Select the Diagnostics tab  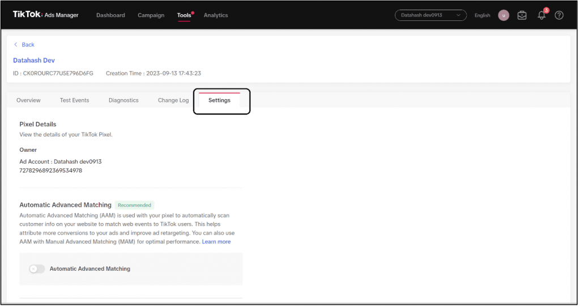point(123,100)
